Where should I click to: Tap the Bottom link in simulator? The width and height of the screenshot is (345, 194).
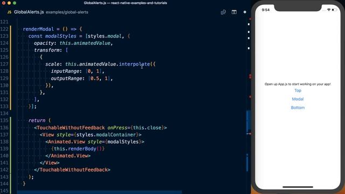(298, 108)
